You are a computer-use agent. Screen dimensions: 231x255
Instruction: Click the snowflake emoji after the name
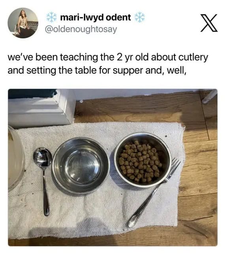(140, 17)
